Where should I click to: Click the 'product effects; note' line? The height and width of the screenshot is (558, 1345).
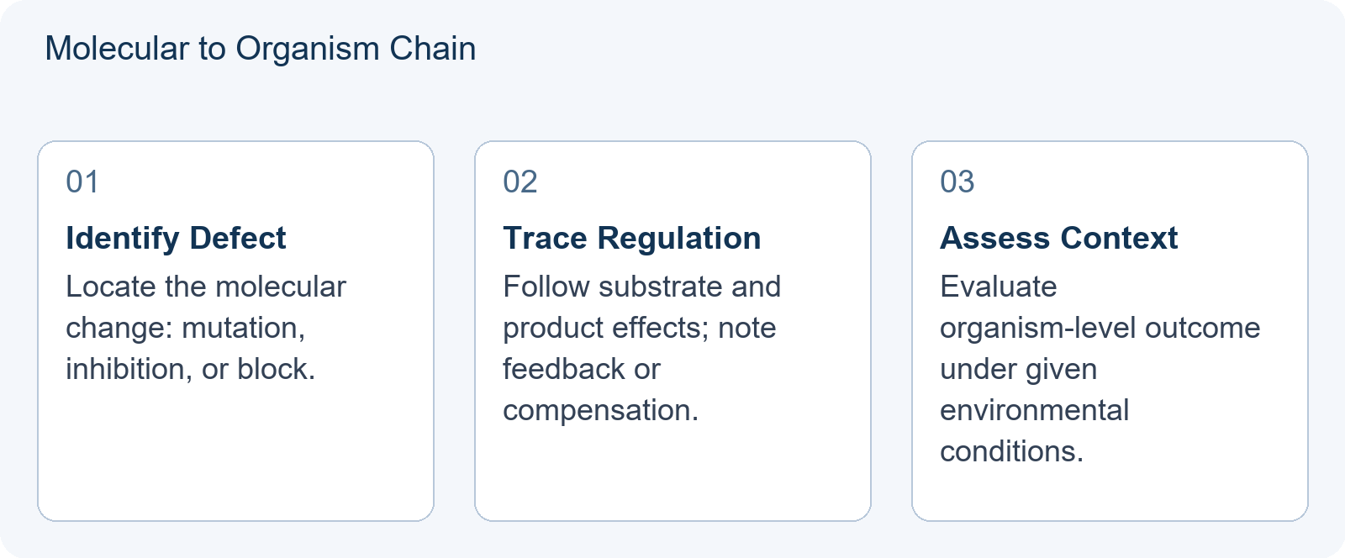click(x=640, y=328)
